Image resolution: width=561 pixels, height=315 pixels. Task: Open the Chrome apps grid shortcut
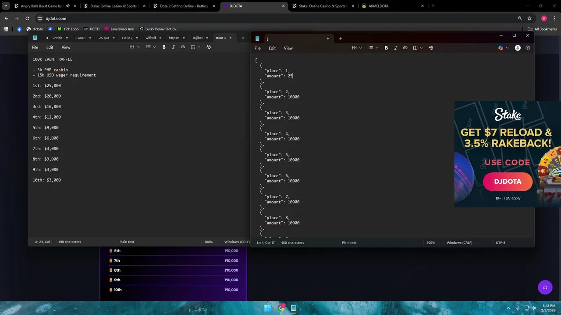tap(6, 29)
